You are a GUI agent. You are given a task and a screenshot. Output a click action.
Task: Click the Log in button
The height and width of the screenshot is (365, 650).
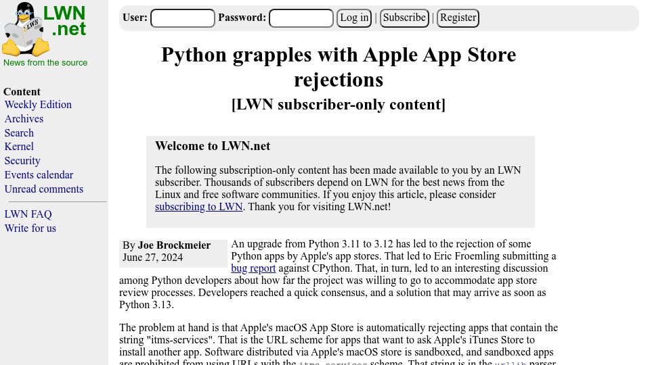coord(354,18)
